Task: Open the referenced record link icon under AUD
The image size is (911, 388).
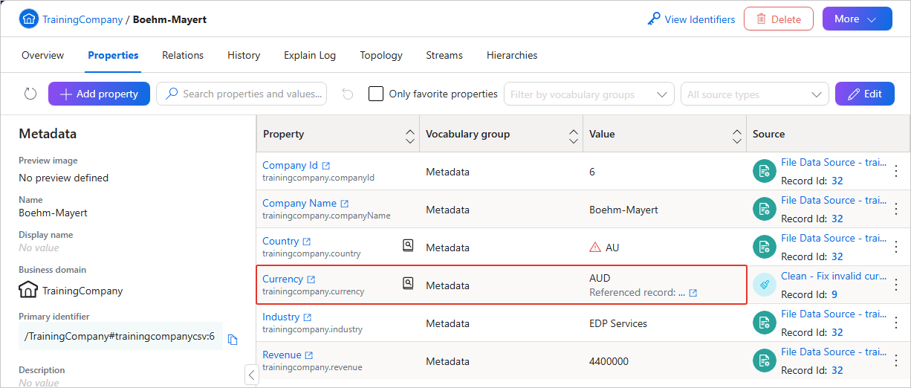Action: [693, 293]
